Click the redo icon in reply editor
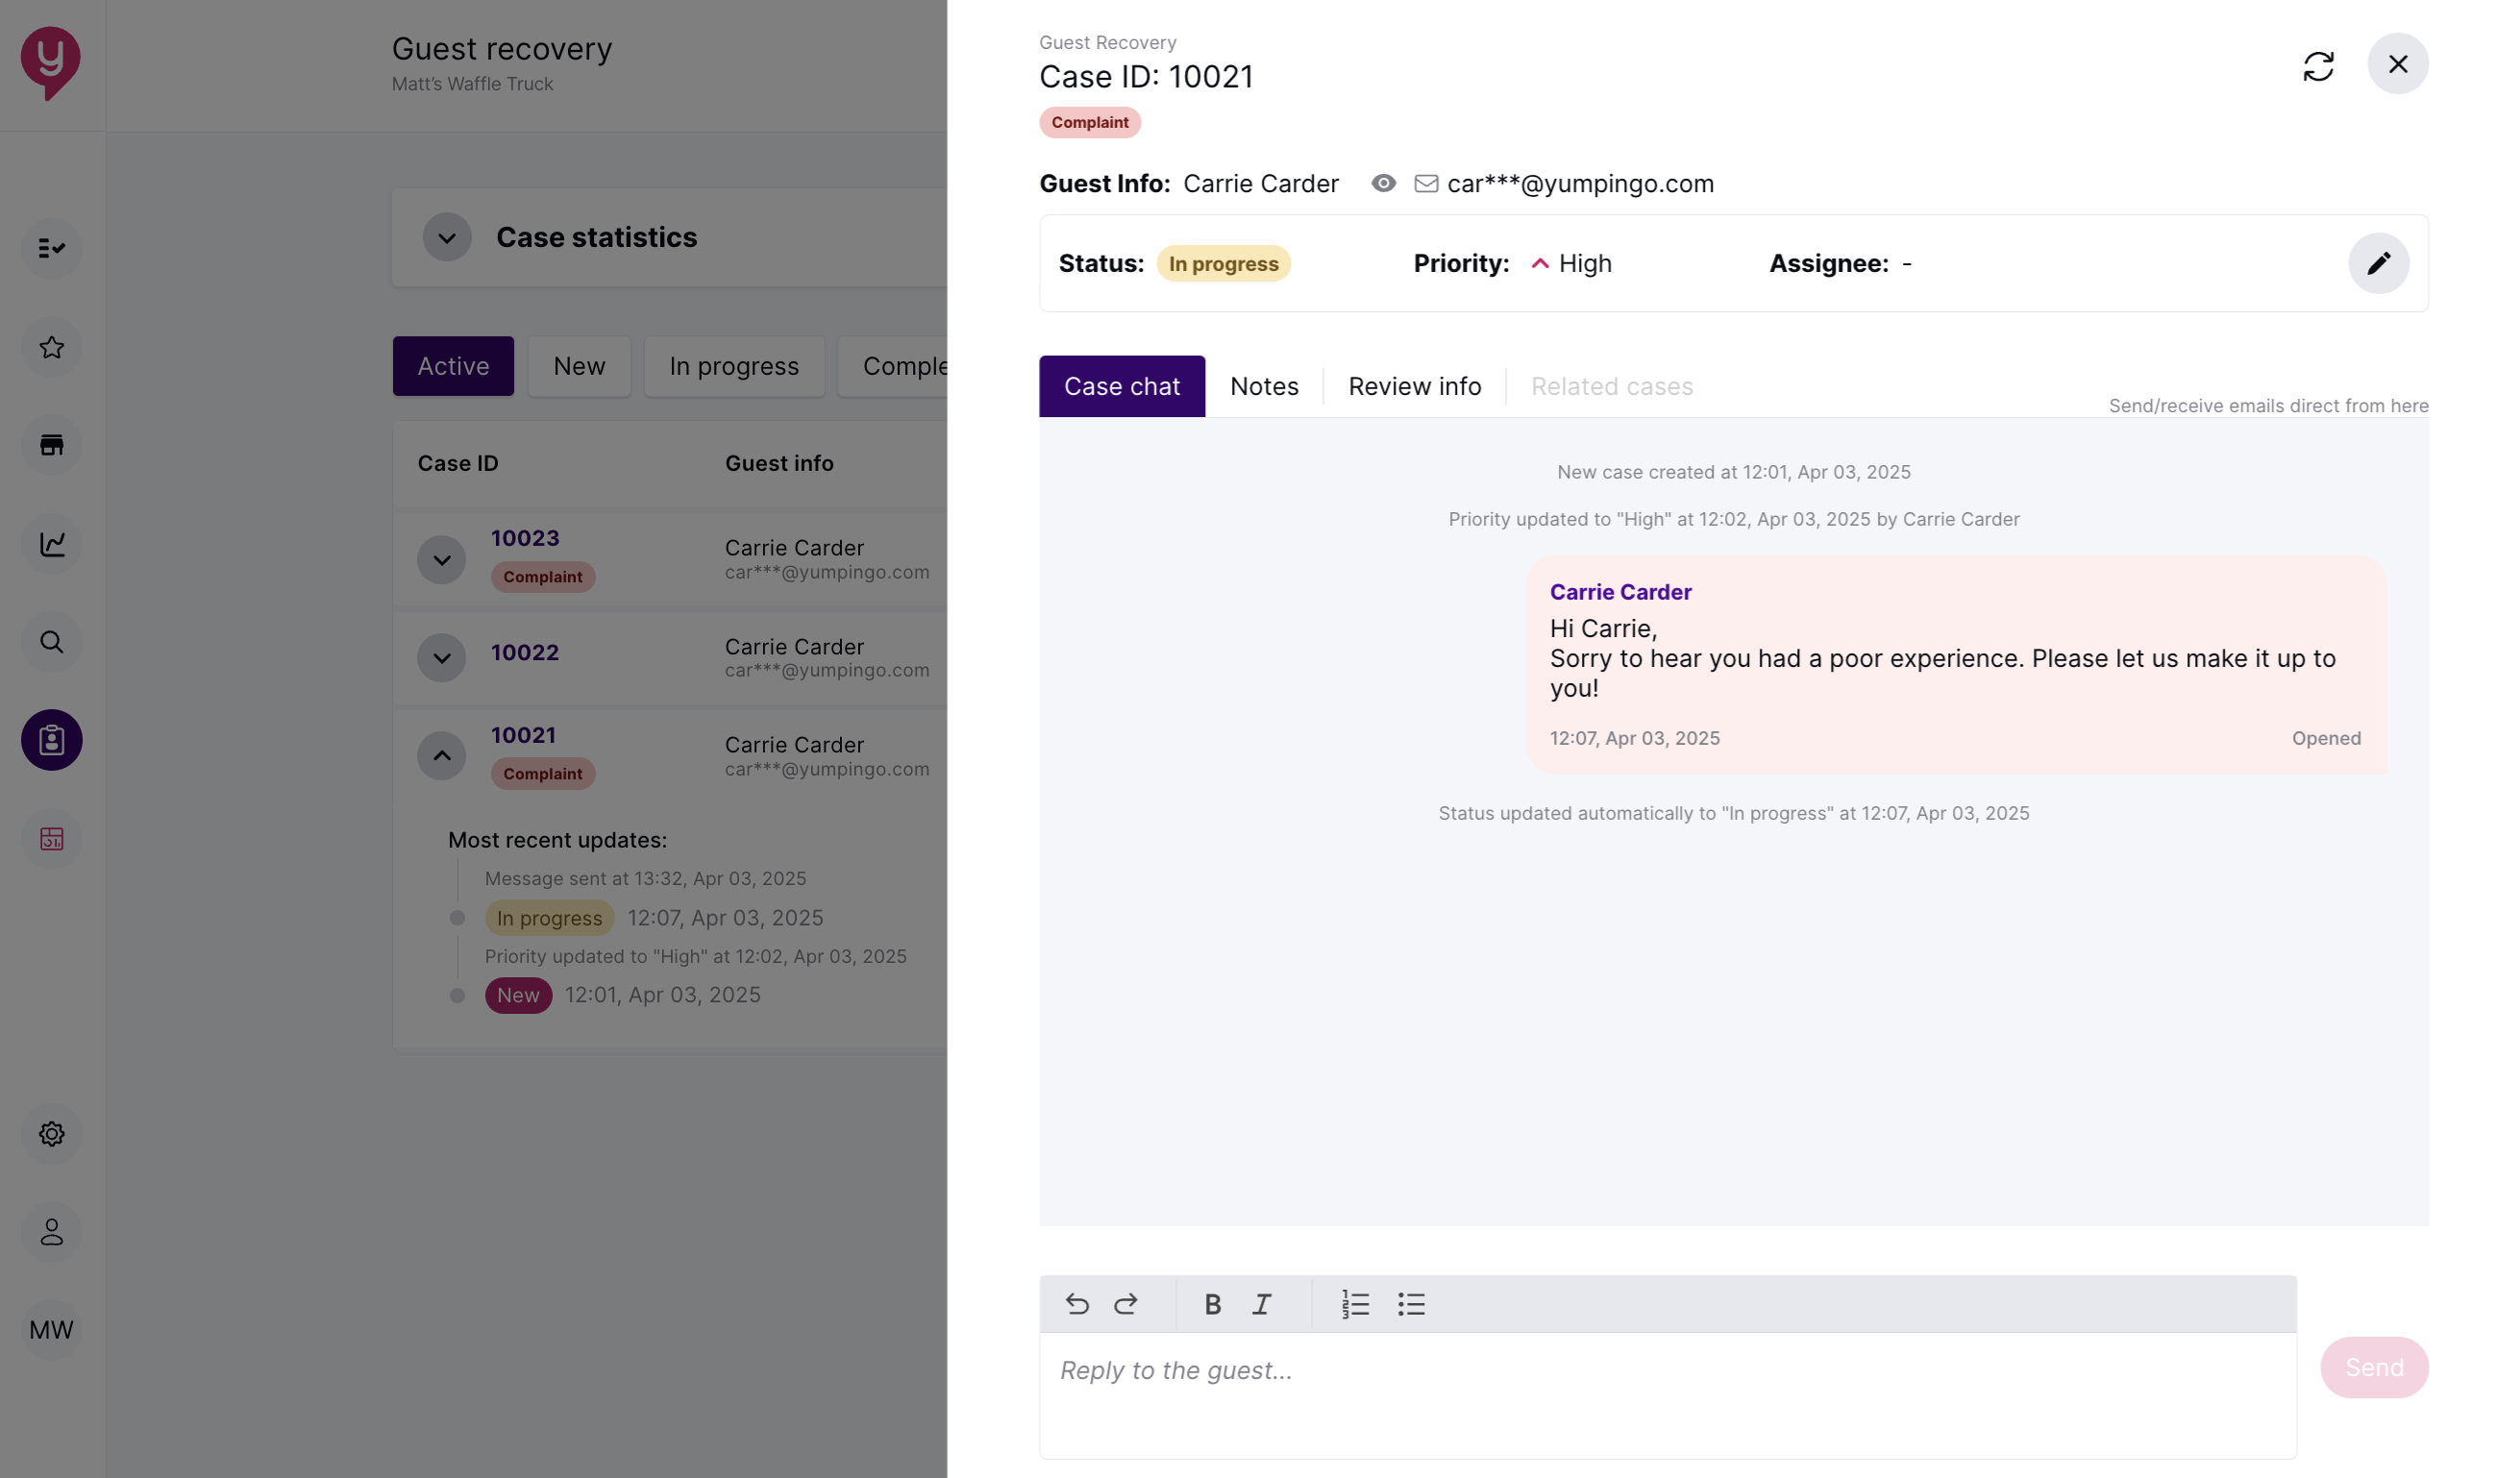This screenshot has width=2520, height=1478. [1126, 1304]
